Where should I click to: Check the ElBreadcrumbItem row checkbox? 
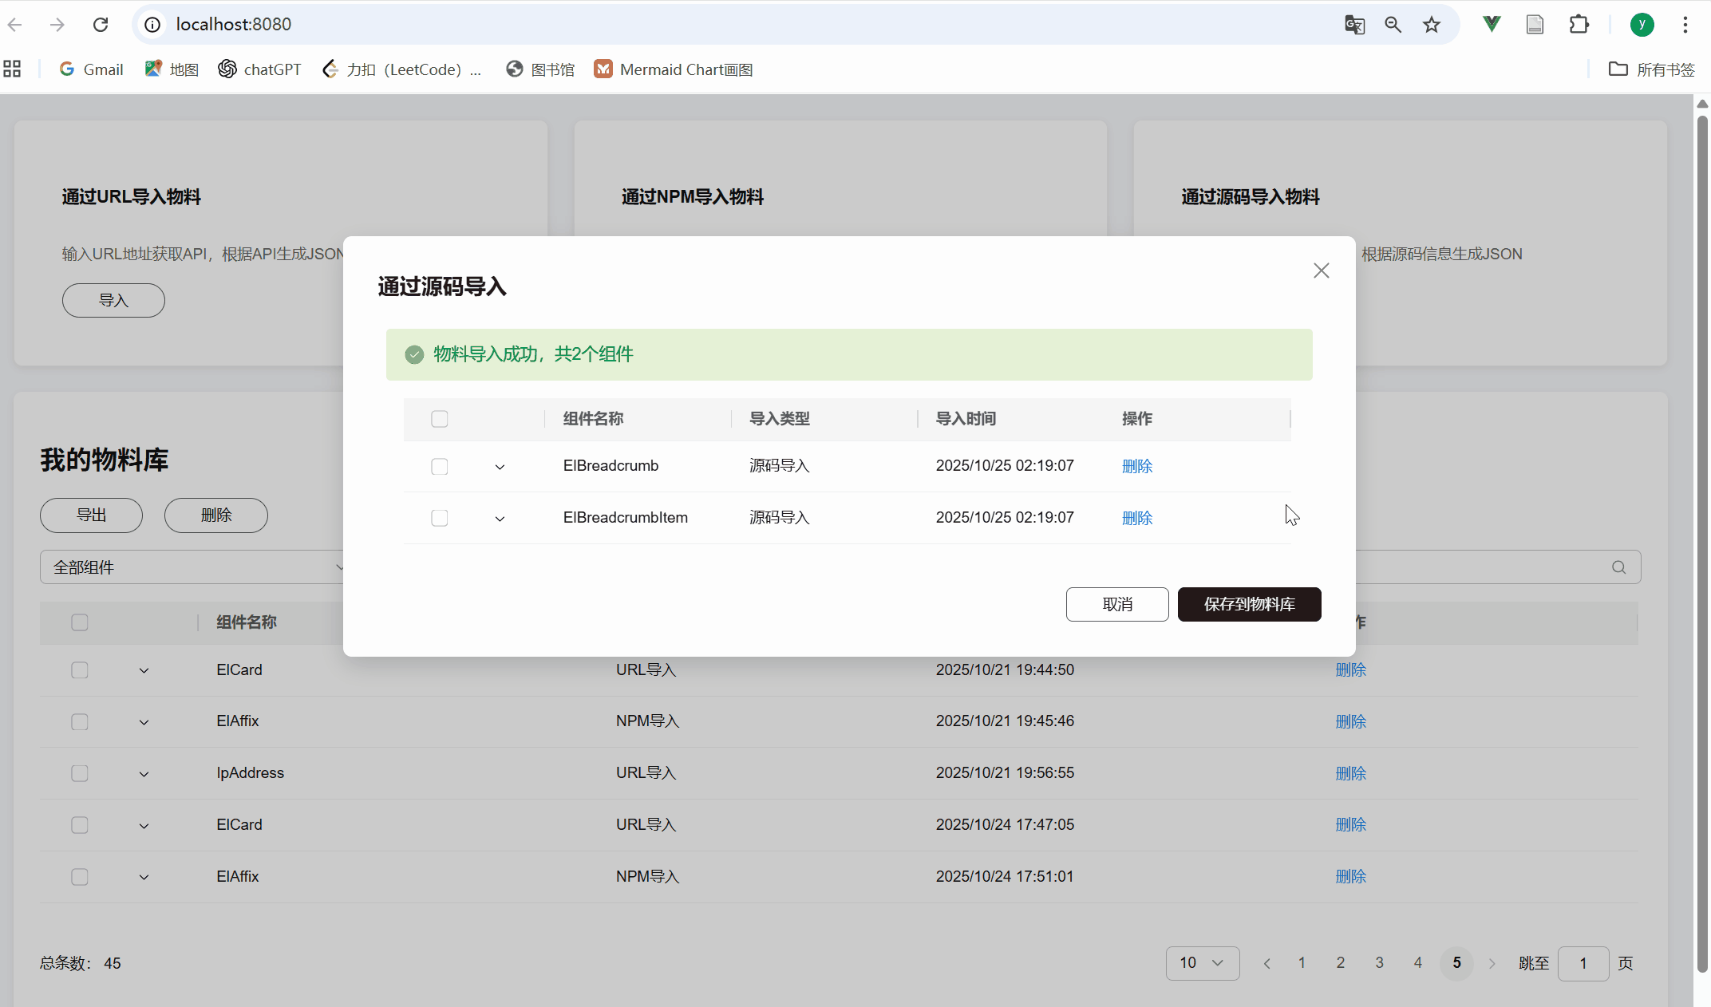point(439,518)
